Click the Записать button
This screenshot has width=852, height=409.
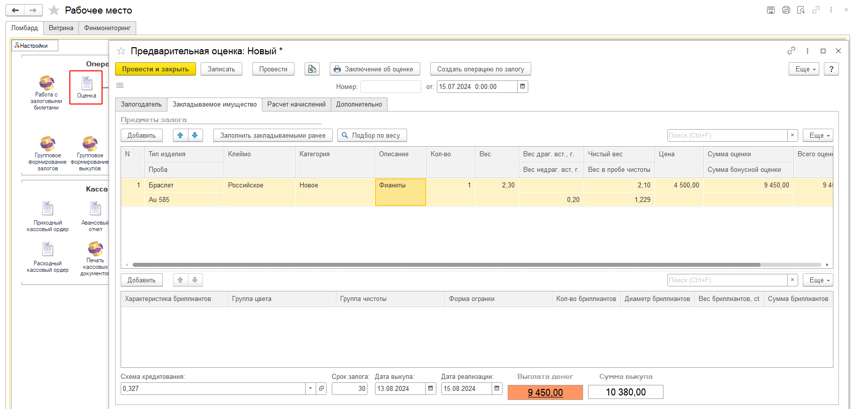click(x=221, y=69)
